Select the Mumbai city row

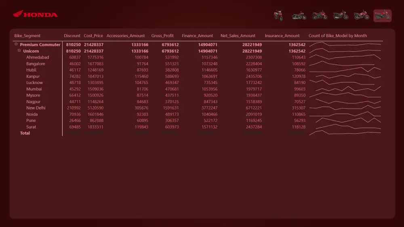[x=34, y=89]
